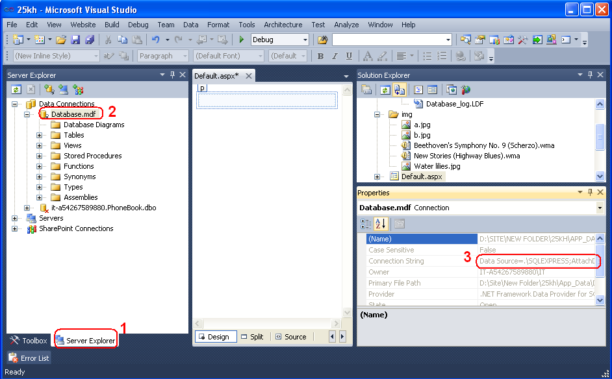
Task: Toggle Bold formatting button
Action: 320,56
